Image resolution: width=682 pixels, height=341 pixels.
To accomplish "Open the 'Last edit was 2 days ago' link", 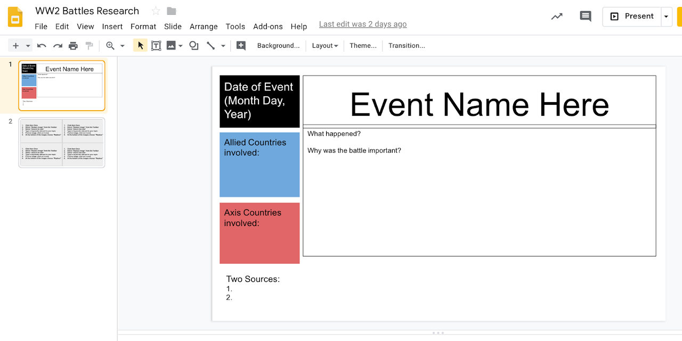I will click(363, 24).
